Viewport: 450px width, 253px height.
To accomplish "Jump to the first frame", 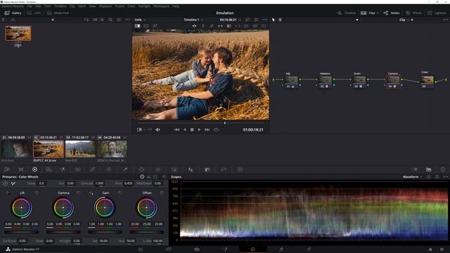I will (176, 129).
